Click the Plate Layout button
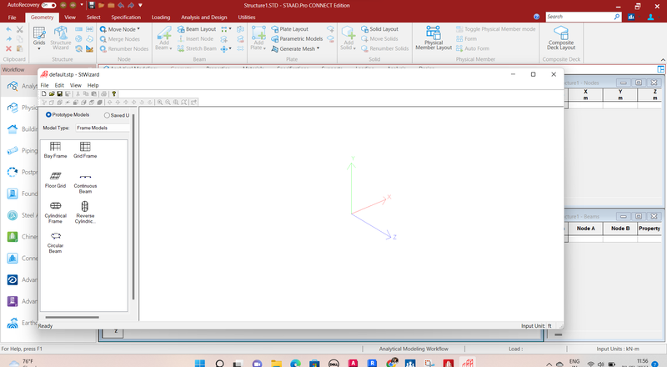 (x=289, y=29)
